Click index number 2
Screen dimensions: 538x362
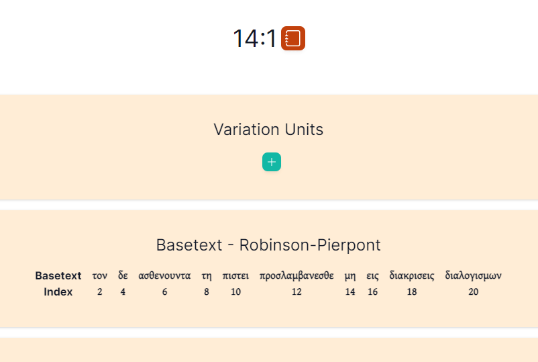[99, 291]
